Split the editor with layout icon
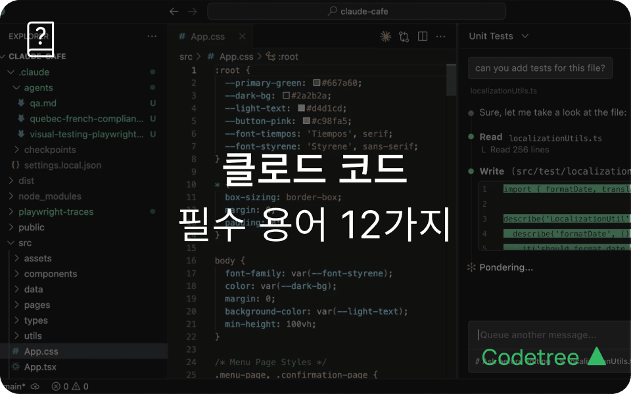The height and width of the screenshot is (394, 631). pos(423,37)
